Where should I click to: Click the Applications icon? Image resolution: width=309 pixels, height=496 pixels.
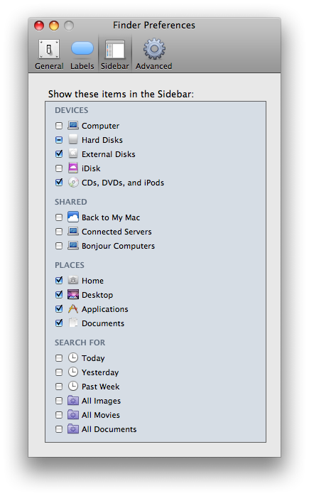click(73, 308)
